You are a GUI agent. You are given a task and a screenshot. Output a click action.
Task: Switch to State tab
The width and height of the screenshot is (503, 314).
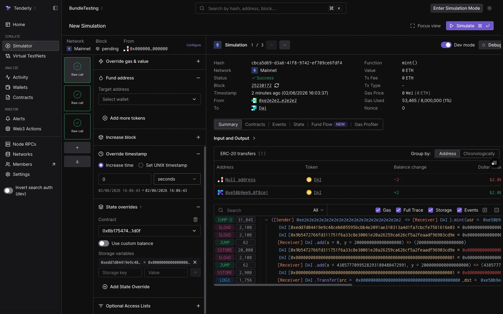tap(299, 124)
